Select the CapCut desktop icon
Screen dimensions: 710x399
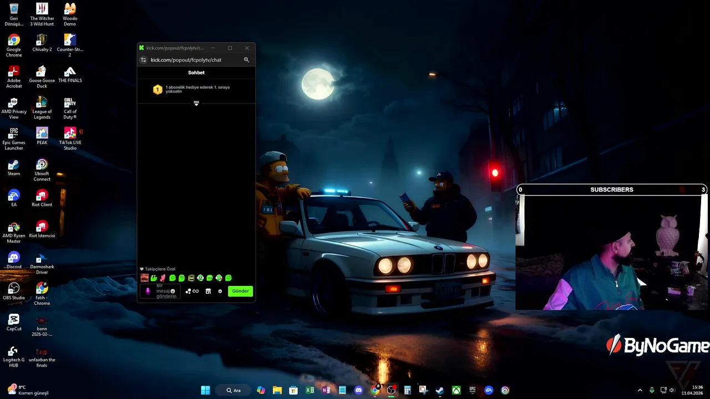(14, 323)
